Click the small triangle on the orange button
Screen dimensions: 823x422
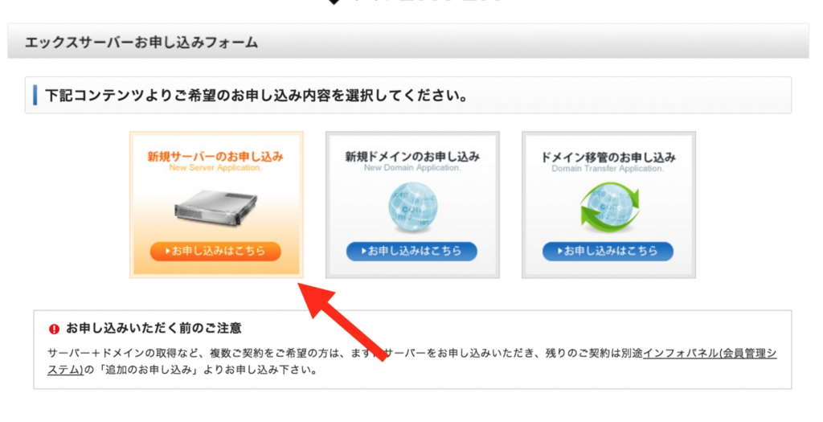coord(167,252)
